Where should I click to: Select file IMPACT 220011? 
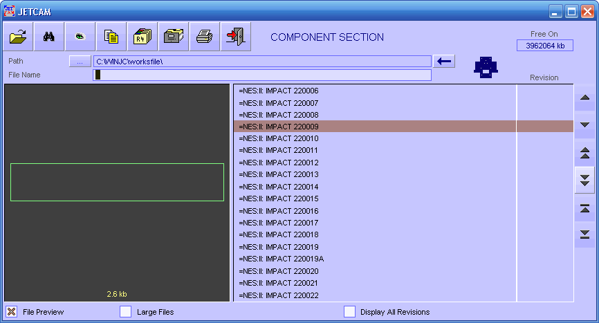point(375,150)
